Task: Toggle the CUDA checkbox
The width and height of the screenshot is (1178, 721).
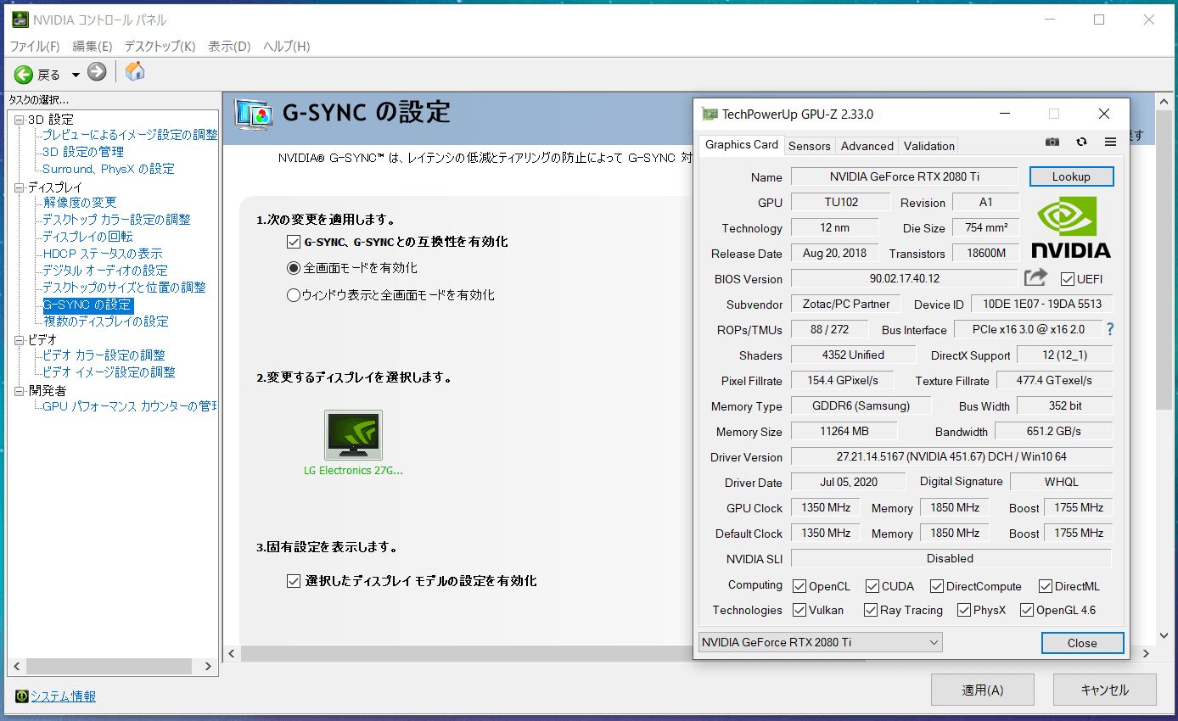Action: pos(872,586)
